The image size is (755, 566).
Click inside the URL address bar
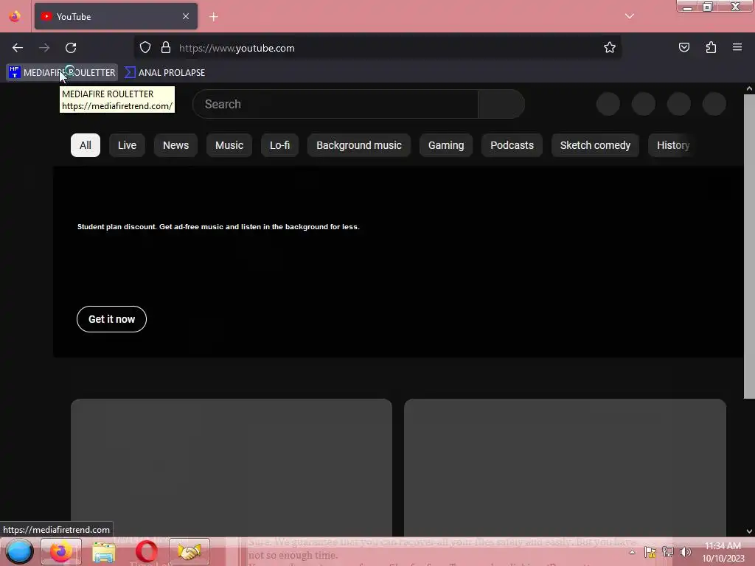click(377, 48)
